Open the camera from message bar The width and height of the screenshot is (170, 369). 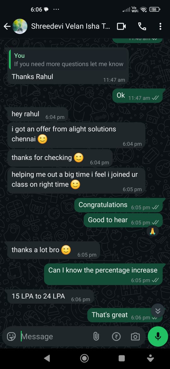click(x=135, y=337)
